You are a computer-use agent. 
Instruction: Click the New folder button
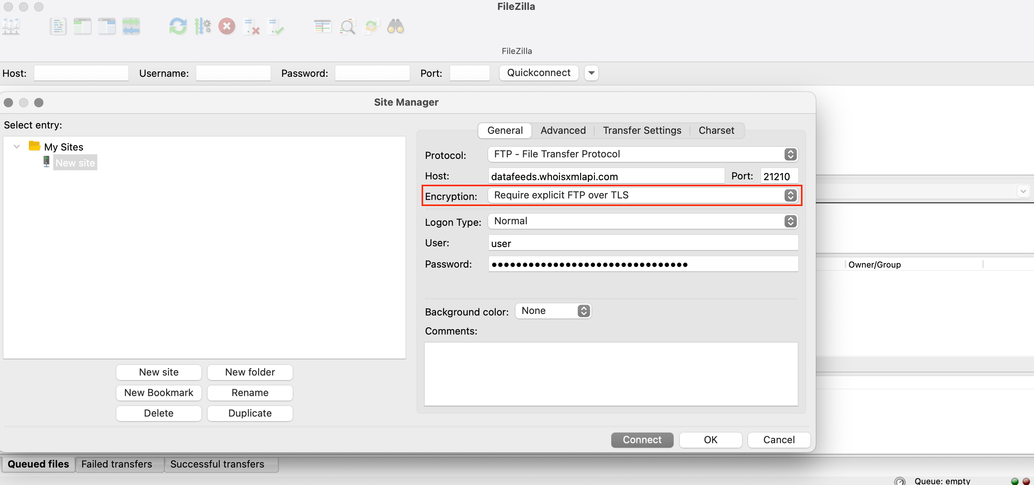tap(250, 372)
